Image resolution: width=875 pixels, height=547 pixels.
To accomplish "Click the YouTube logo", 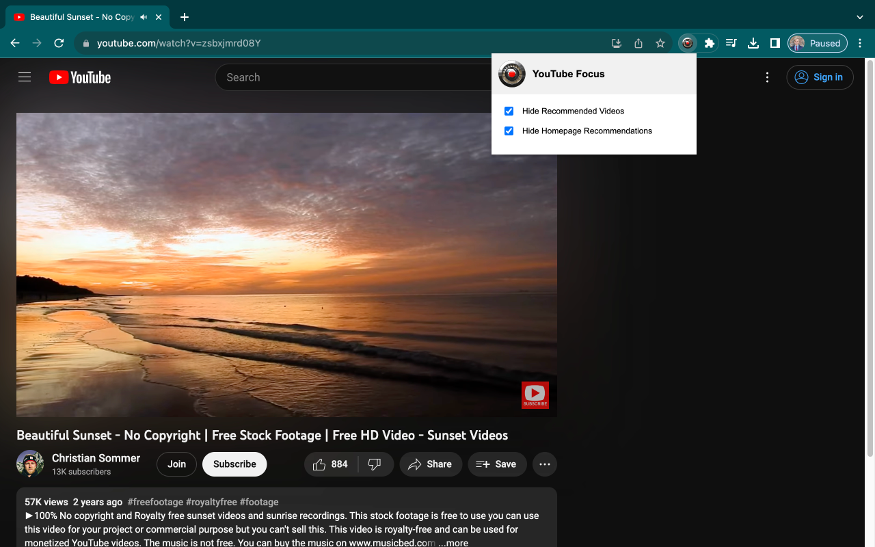I will (x=79, y=77).
